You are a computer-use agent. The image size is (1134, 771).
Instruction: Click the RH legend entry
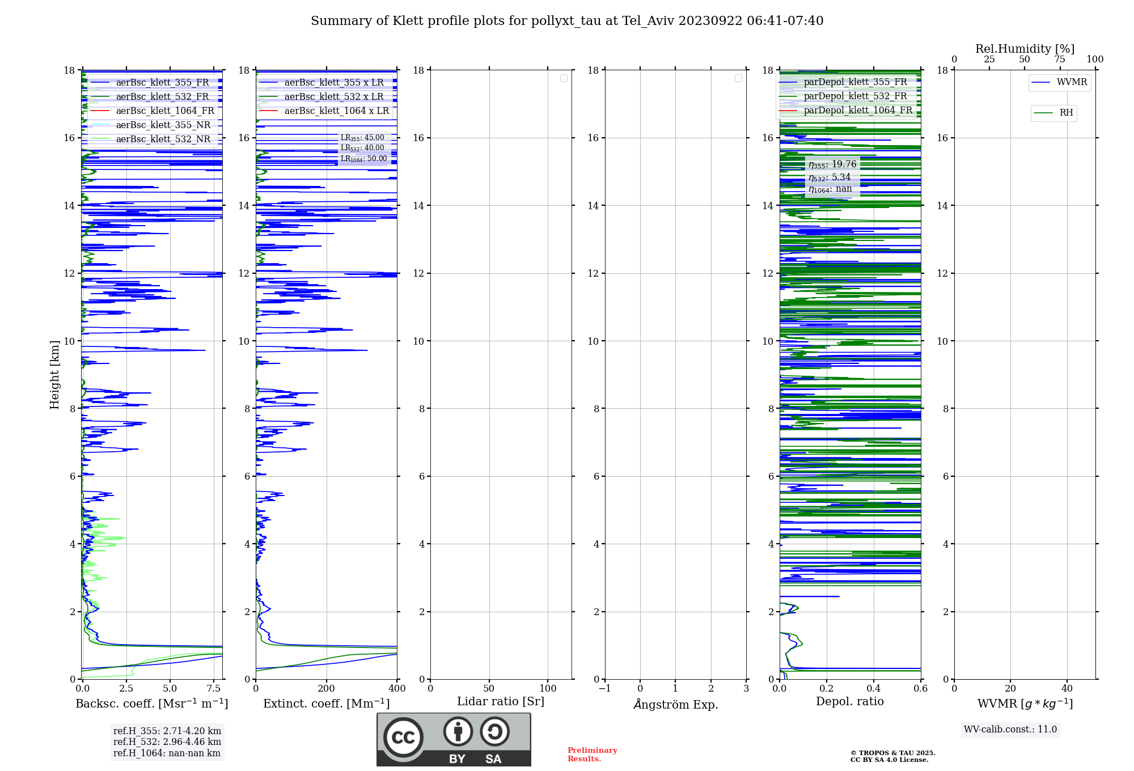coord(1053,113)
